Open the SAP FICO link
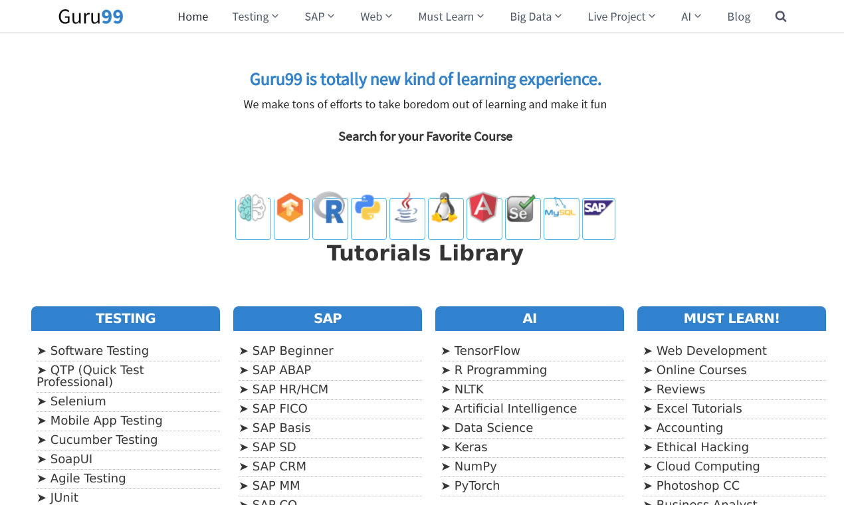 click(280, 409)
